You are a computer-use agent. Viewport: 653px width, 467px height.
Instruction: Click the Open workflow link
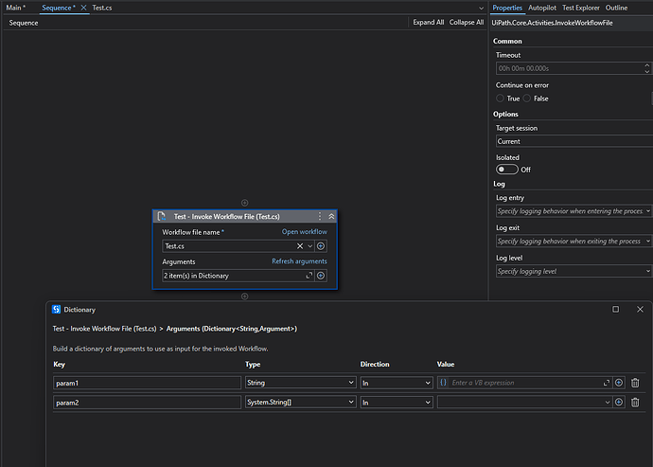click(x=305, y=232)
